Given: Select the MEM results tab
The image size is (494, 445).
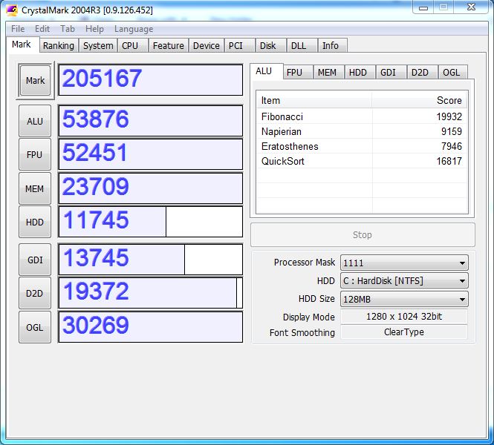Looking at the screenshot, I should [326, 72].
